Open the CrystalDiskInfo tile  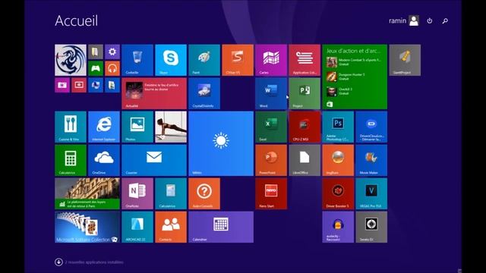pyautogui.click(x=204, y=93)
